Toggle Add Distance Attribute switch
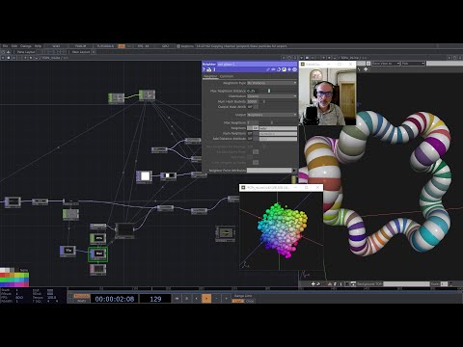 tap(253, 139)
